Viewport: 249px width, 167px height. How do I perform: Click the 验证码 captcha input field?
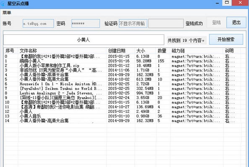click(133, 23)
